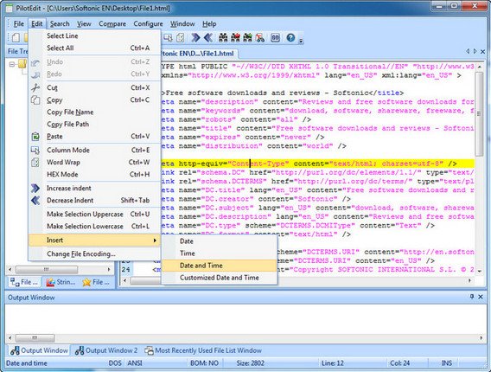Viewport: 491px width, 372px height.
Task: Switch to the File Tree bottom tab
Action: (x=24, y=282)
